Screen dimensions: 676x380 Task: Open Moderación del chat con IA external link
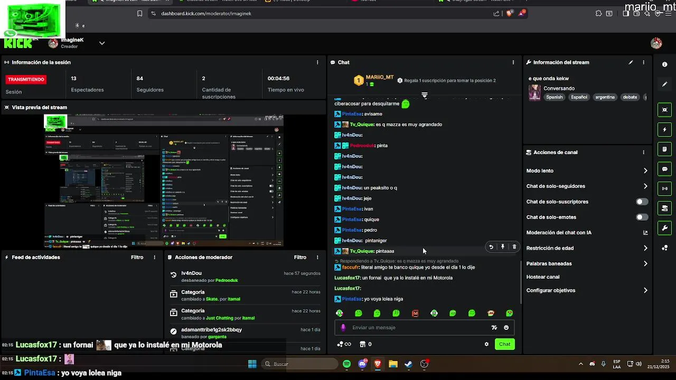645,233
